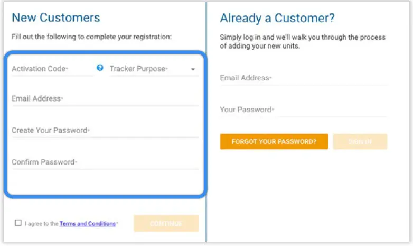This screenshot has height=246, width=413.
Task: Click the Already a Customer heading
Action: click(277, 18)
